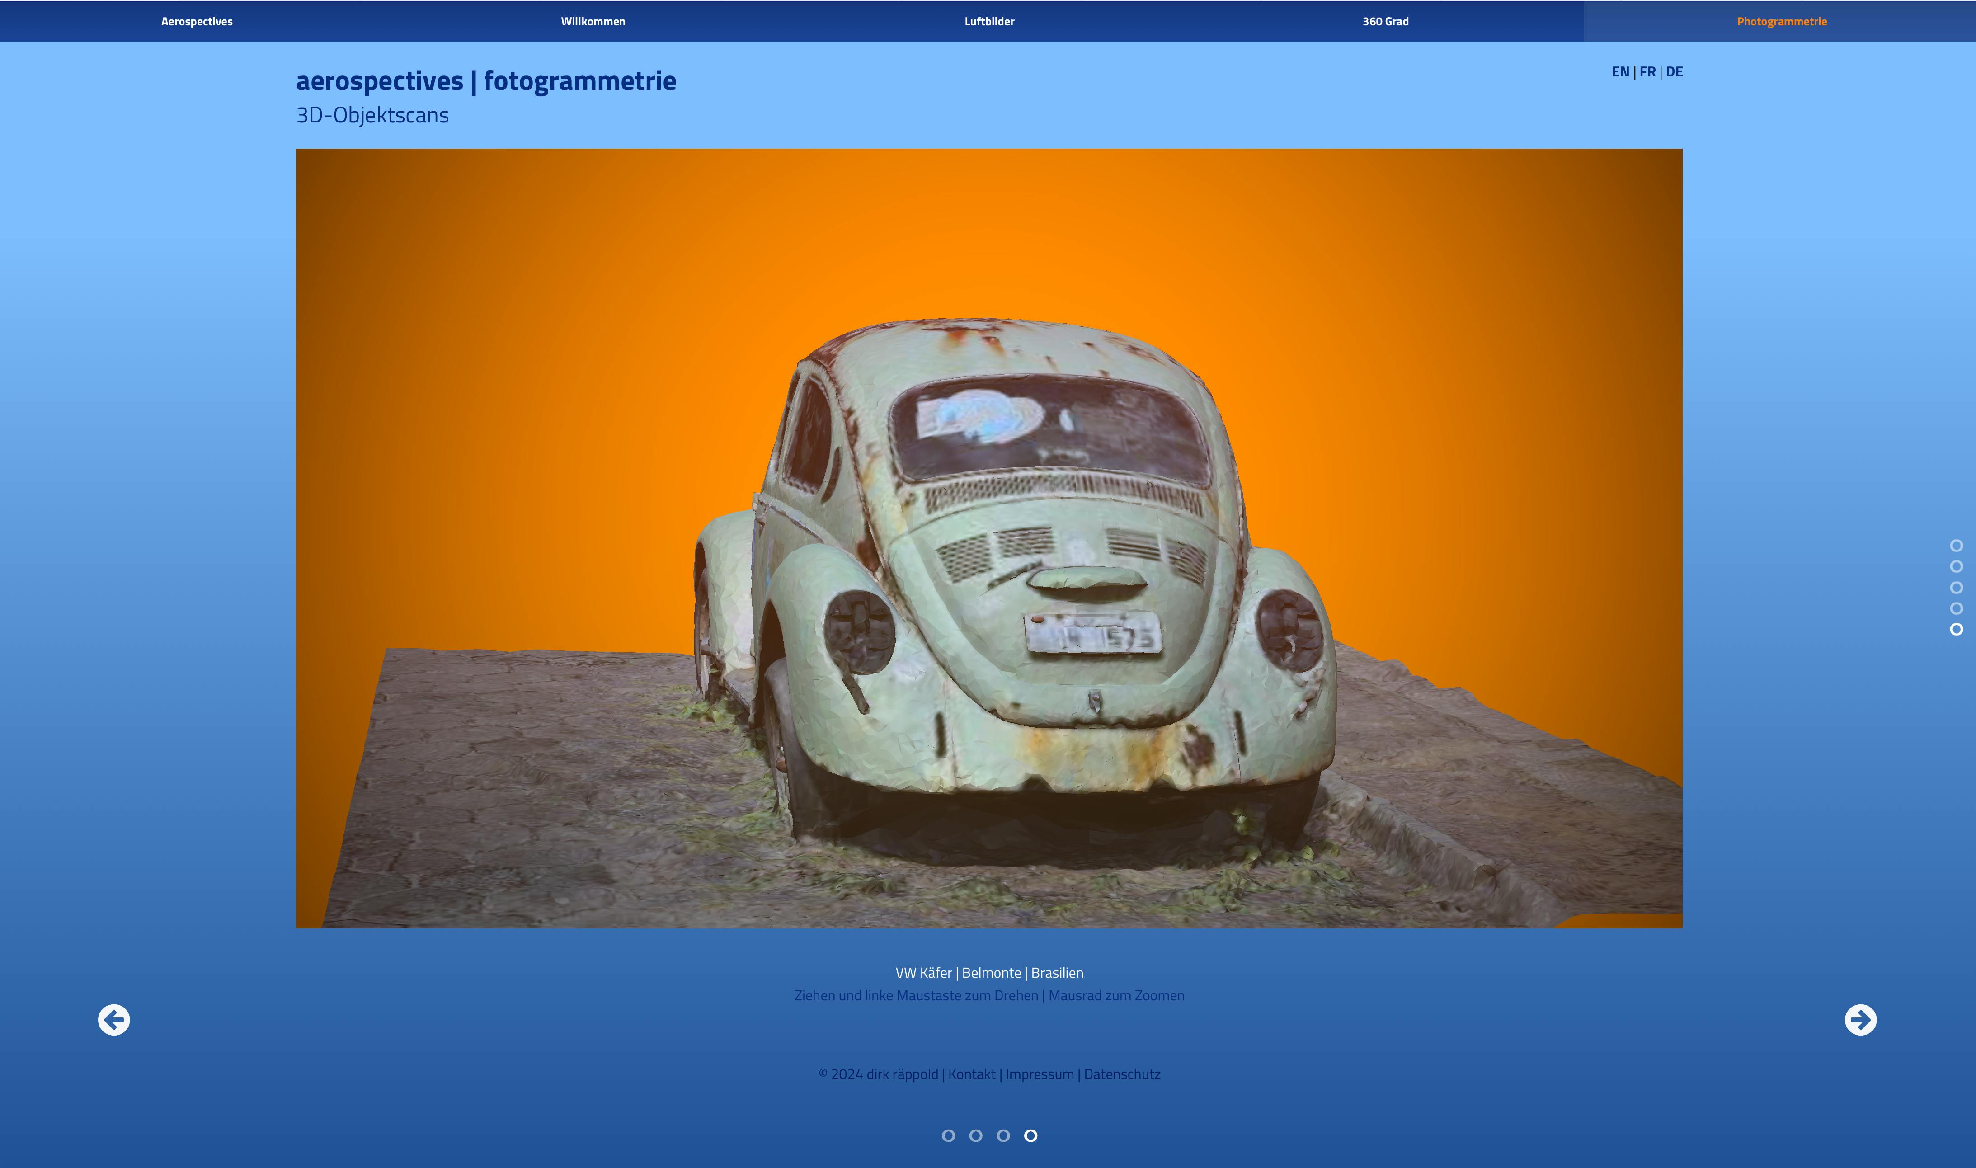Switch language to FR

1648,71
